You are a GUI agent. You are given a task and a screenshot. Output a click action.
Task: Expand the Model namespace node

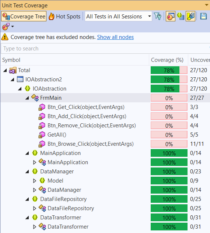35,181
